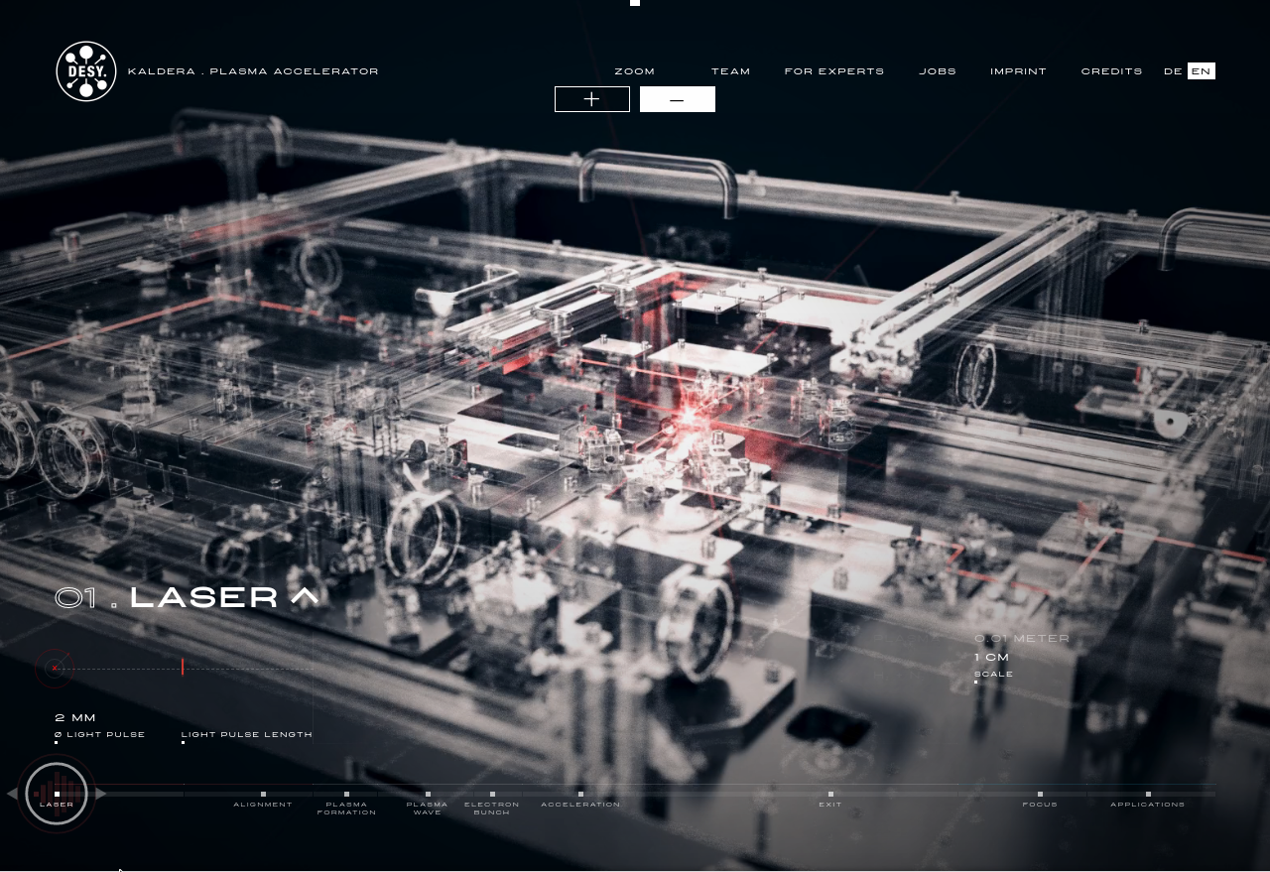Click the '0.01 Meter' scale text
This screenshot has height=872, width=1270.
1022,639
